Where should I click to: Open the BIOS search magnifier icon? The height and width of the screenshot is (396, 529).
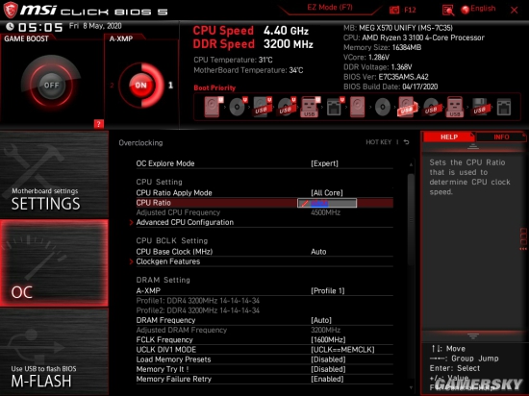(x=447, y=11)
